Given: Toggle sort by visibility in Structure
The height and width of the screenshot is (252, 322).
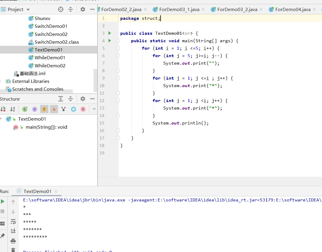Looking at the screenshot, I should 3,109.
